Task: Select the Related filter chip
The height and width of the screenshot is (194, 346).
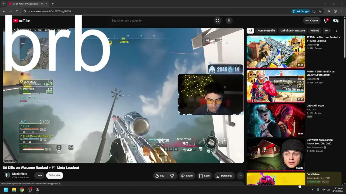Action: [x=315, y=31]
